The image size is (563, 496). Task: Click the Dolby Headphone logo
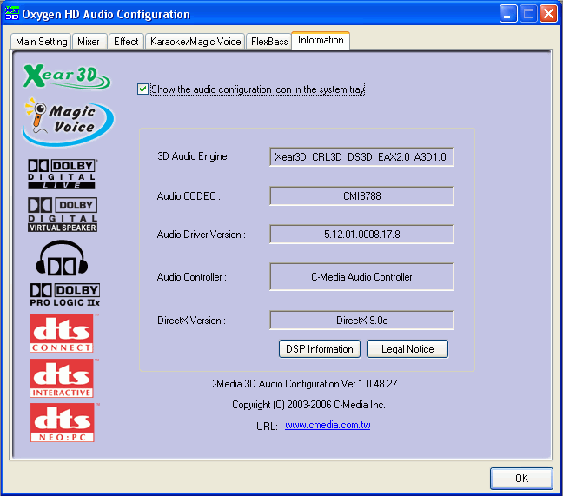click(62, 258)
